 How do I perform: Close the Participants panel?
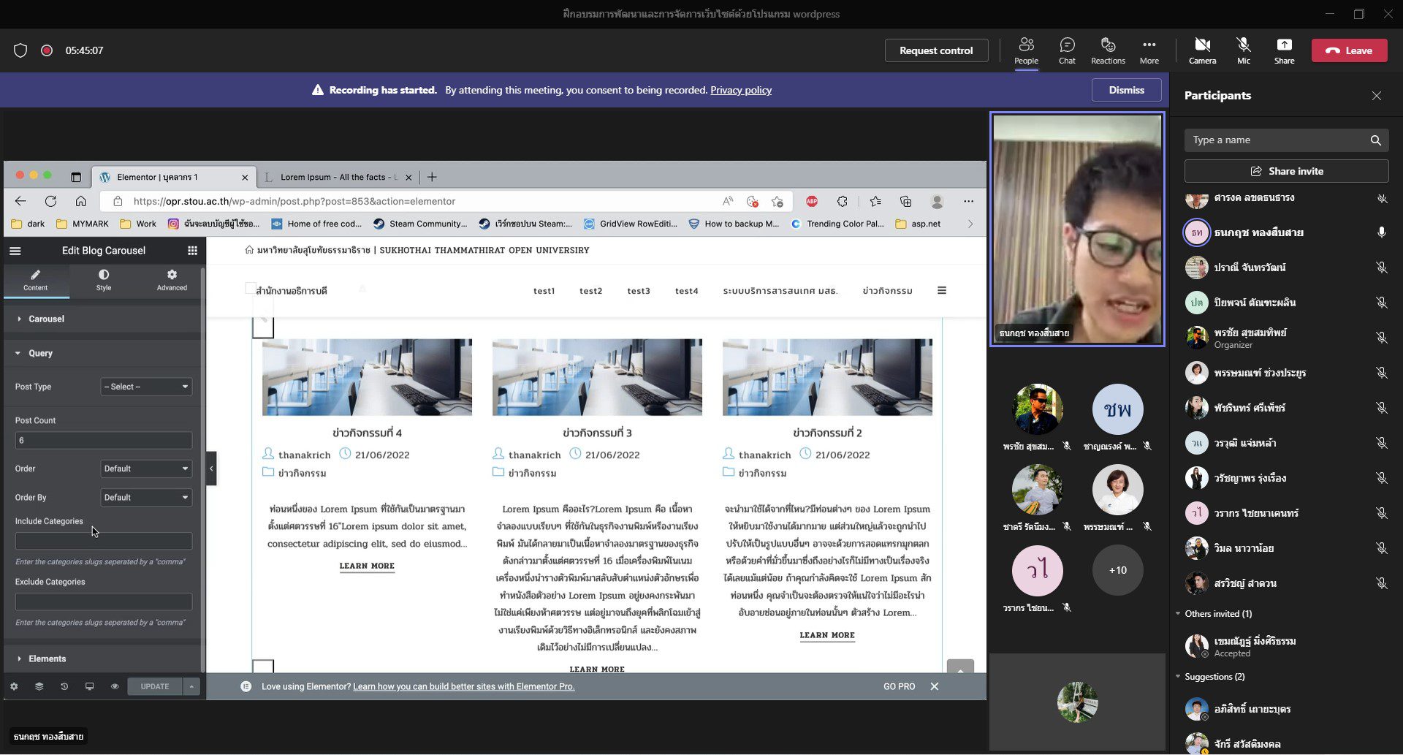coord(1376,96)
